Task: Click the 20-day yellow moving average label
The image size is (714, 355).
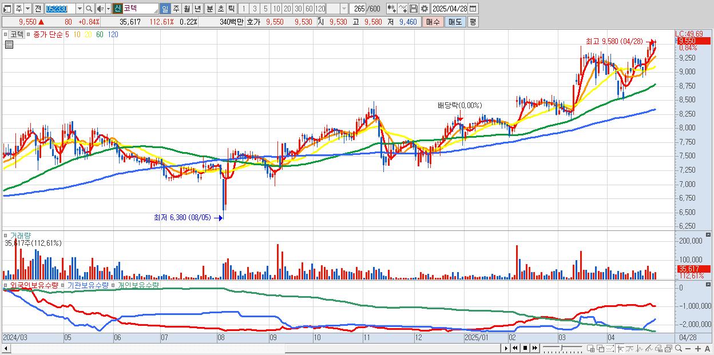Action: pos(88,34)
